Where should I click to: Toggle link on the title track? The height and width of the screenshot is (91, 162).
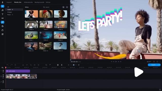click(x=3, y=72)
